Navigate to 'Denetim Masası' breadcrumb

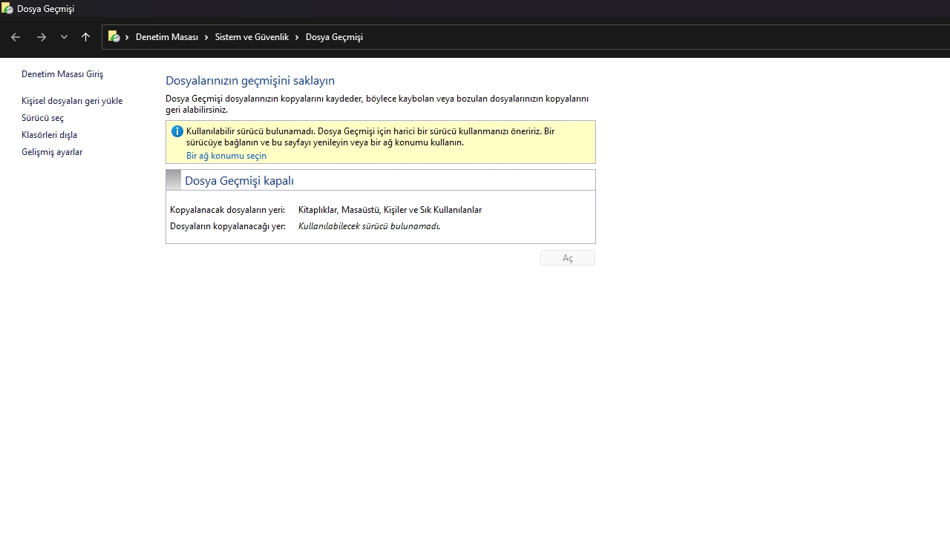tap(166, 37)
